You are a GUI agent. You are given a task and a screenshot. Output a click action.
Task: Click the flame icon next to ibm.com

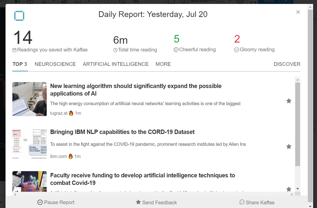(71, 156)
